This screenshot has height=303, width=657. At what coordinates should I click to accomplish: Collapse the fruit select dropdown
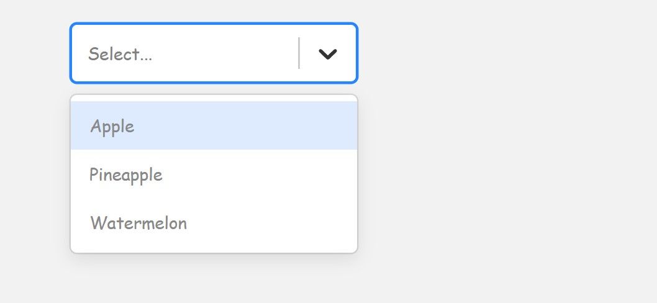[x=327, y=54]
